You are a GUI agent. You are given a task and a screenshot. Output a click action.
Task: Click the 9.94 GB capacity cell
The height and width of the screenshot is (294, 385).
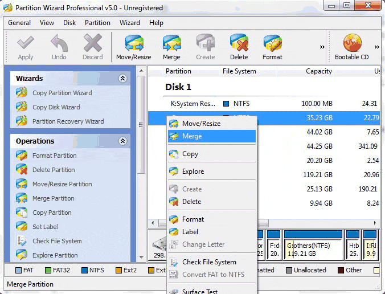(321, 203)
